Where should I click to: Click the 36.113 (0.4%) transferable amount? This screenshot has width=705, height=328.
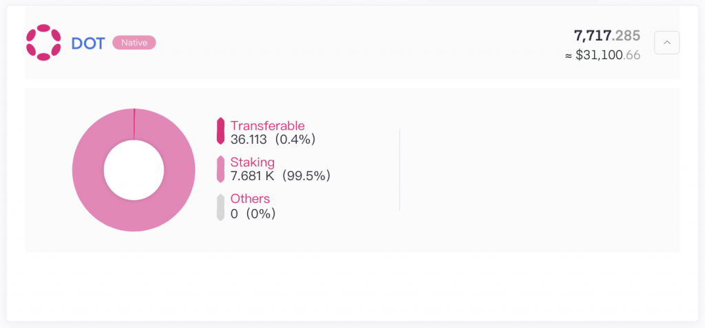273,140
